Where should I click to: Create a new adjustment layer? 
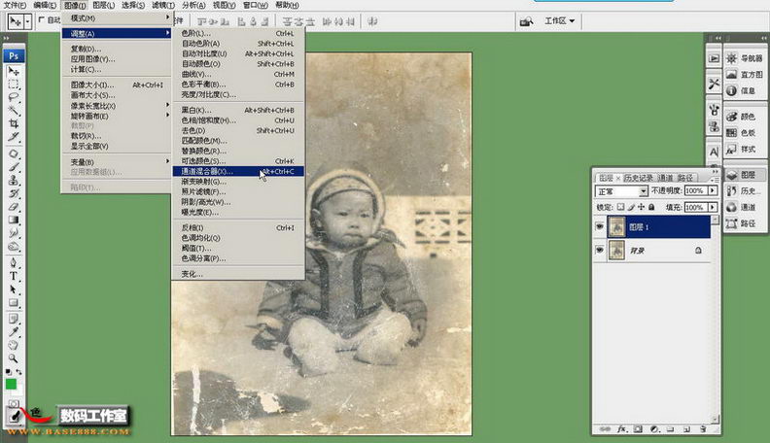click(x=654, y=428)
